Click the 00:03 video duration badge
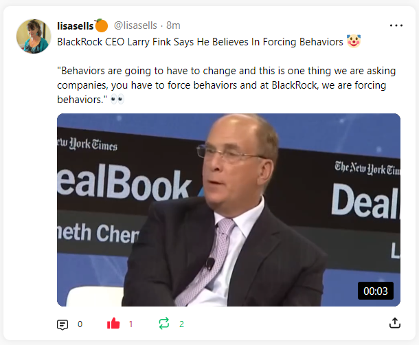The image size is (419, 345). click(x=376, y=291)
